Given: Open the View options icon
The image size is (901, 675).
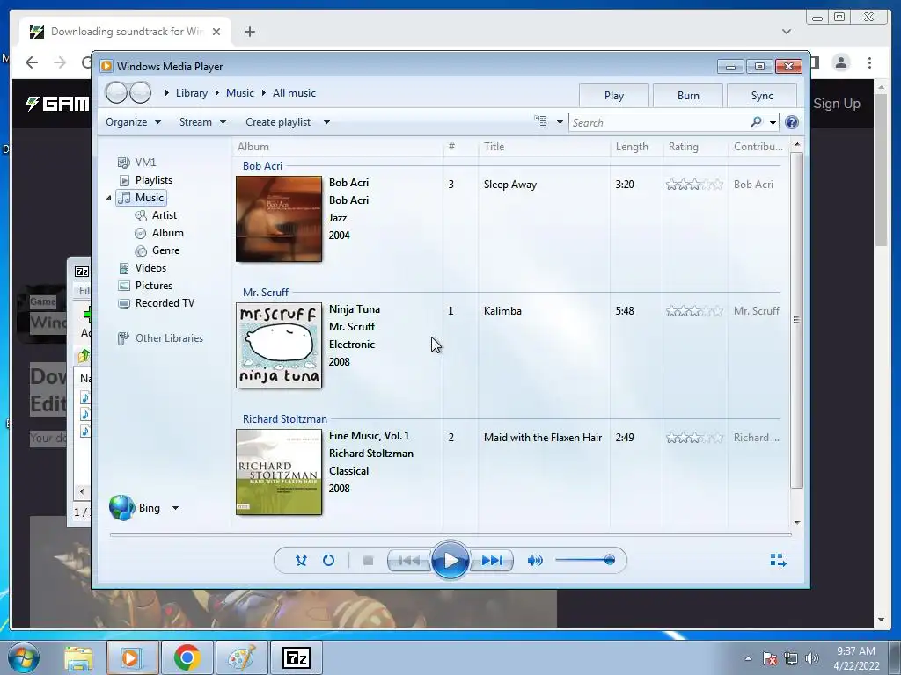Looking at the screenshot, I should pos(541,121).
